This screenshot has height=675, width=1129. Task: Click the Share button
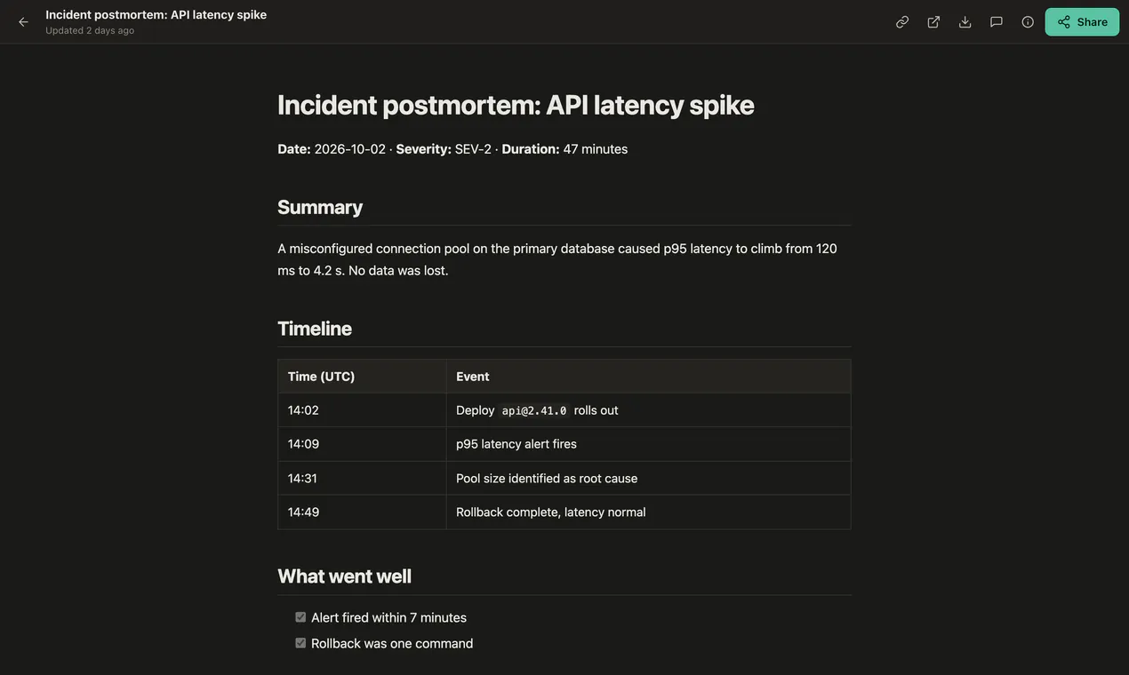point(1082,21)
